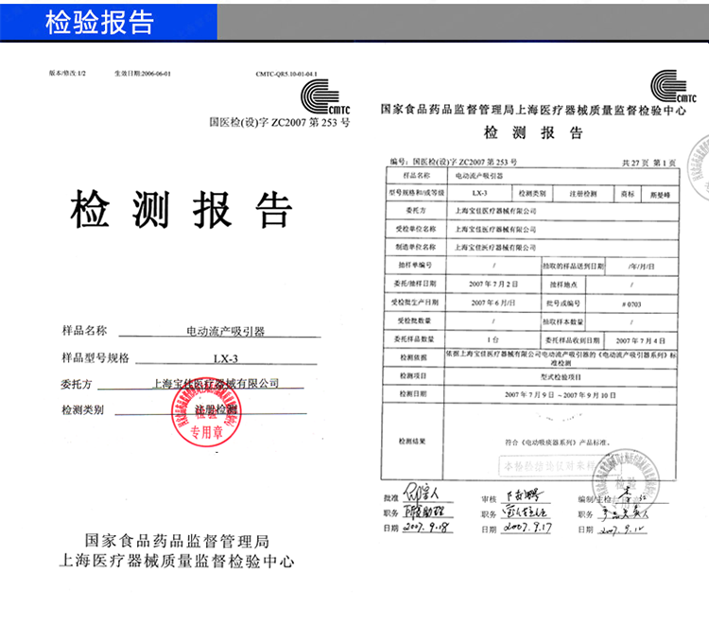Click 国家食品药品监督管理局 at cover bottom
The width and height of the screenshot is (709, 625).
[x=177, y=541]
